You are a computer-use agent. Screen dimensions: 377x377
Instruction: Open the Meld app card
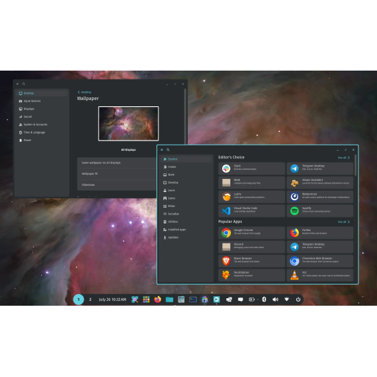252,182
